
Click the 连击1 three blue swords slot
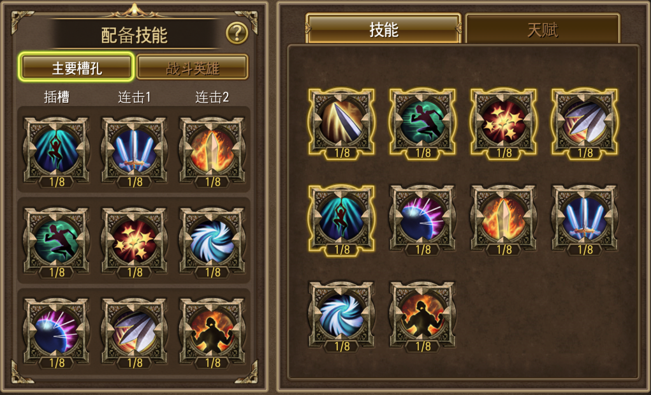click(135, 151)
